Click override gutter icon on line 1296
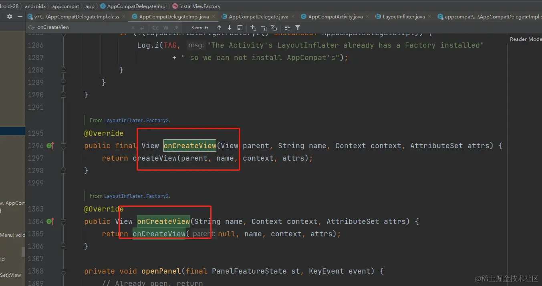 pos(50,146)
